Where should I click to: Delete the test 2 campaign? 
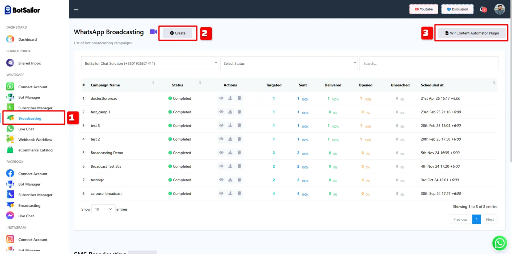(x=239, y=139)
